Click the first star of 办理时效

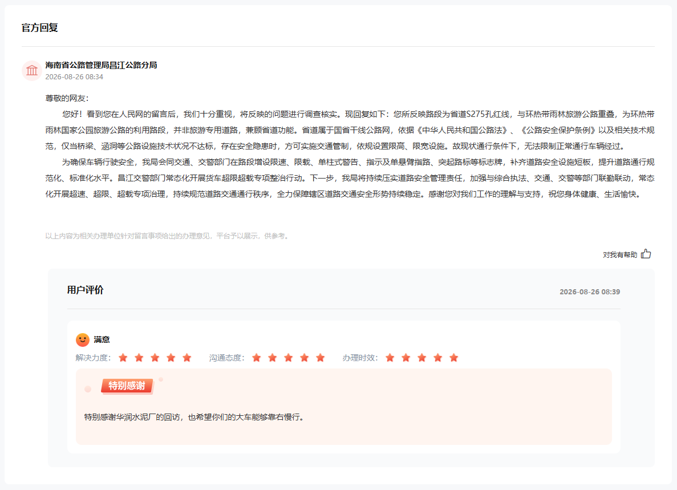(390, 358)
